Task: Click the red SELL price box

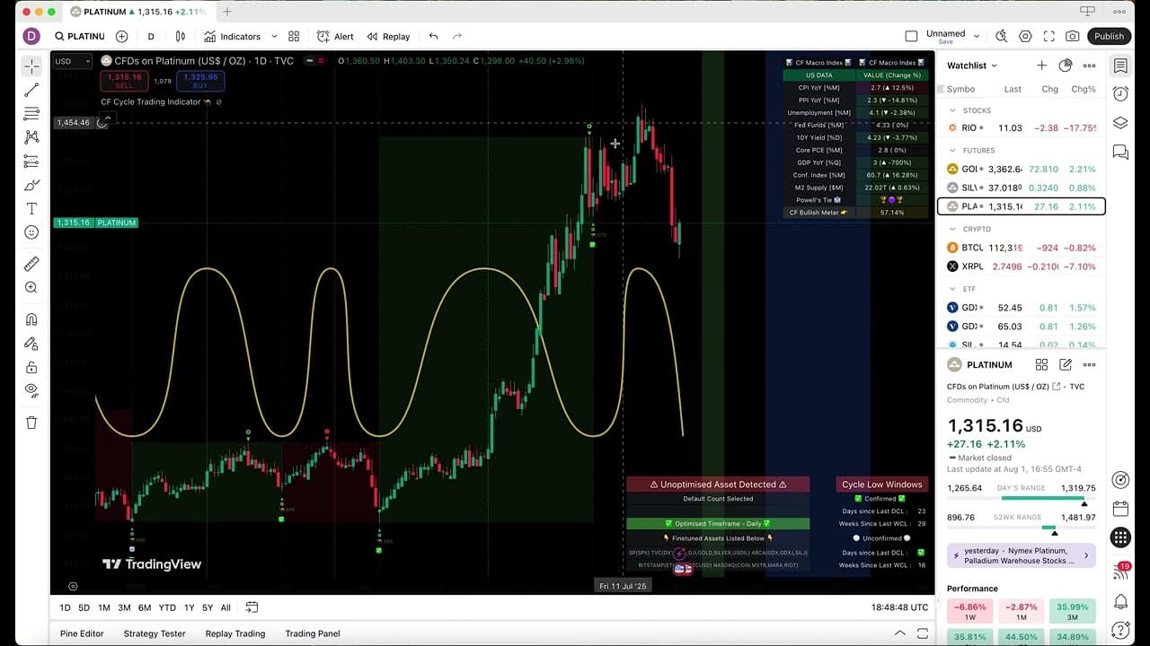Action: tap(124, 81)
